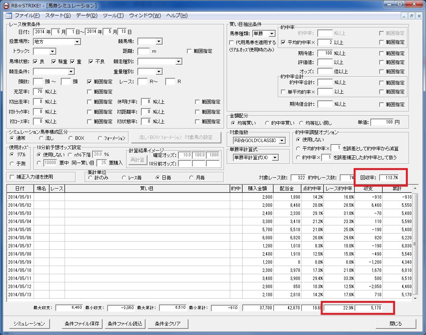
Task: Toggle 範囲指定 checkbox next to 頭数
Action: [x=89, y=82]
